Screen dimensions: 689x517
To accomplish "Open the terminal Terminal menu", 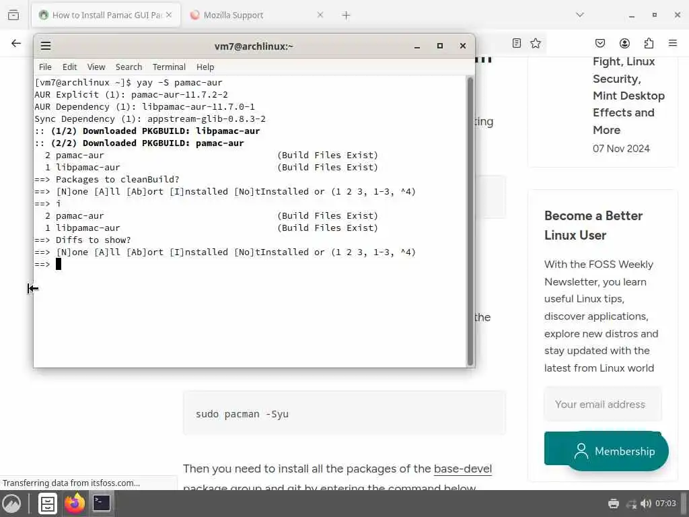I will (x=169, y=67).
